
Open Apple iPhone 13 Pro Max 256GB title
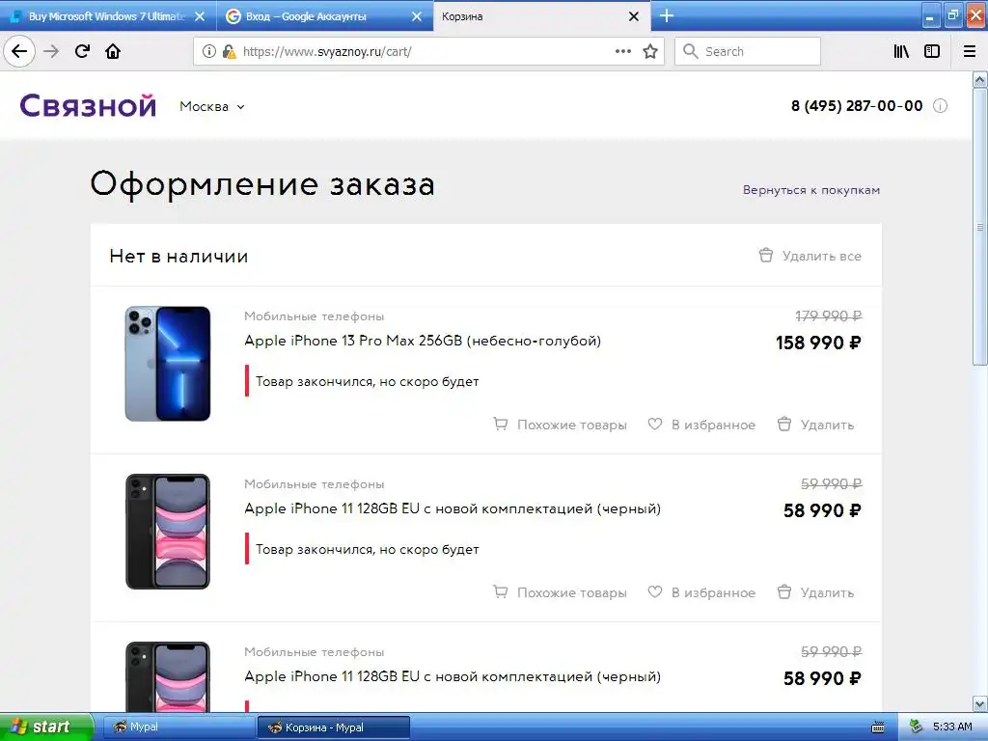point(423,341)
